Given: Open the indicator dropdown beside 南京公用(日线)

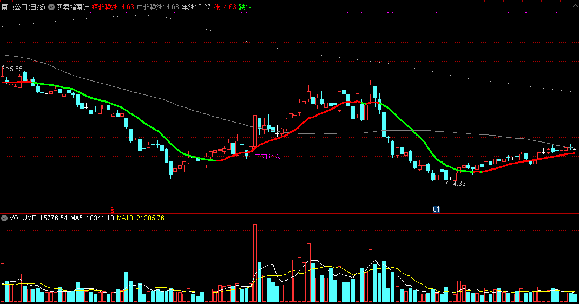Looking at the screenshot, I should tap(51, 7).
